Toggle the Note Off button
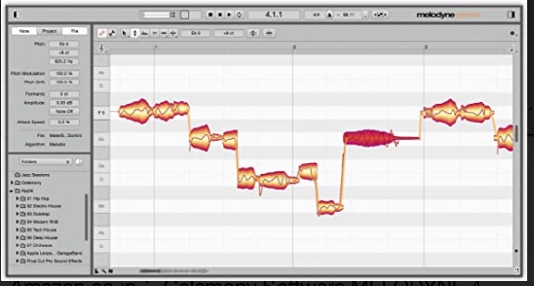534x286 pixels. click(64, 111)
